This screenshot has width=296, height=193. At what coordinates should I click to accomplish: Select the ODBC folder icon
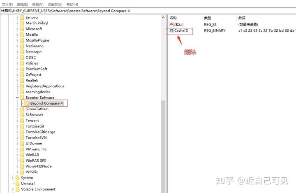point(22,58)
